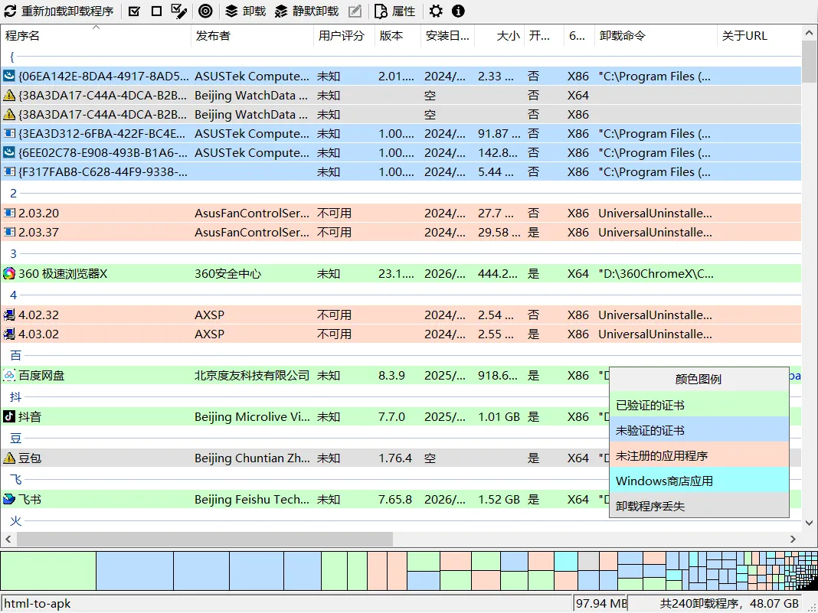Click icon next to 4.02.32 entry
818x613 pixels.
[x=9, y=315]
